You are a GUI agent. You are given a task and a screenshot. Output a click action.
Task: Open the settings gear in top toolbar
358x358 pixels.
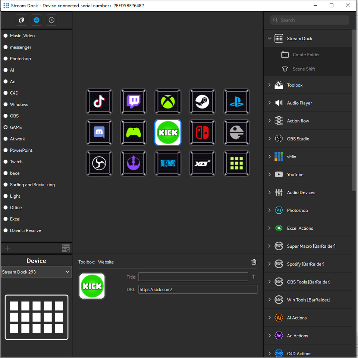(51, 20)
